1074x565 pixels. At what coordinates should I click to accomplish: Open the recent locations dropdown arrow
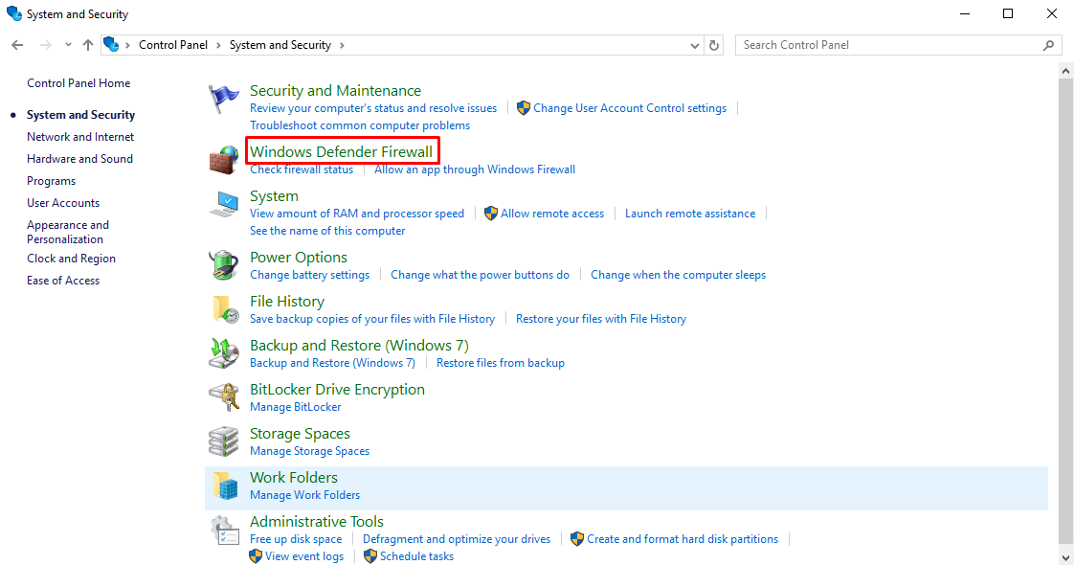68,45
